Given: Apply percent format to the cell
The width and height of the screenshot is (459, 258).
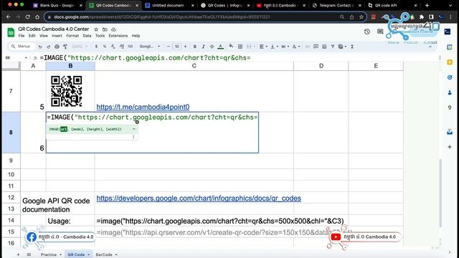Looking at the screenshot, I should pos(105,47).
